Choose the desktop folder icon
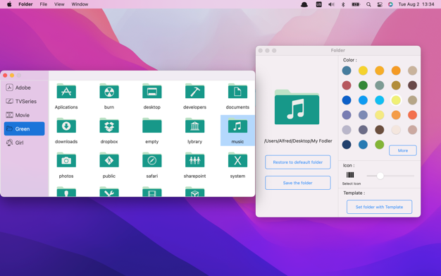 [x=152, y=91]
